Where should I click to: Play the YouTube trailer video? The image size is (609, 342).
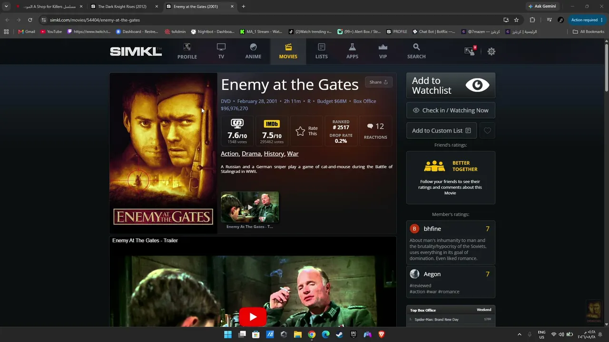pyautogui.click(x=252, y=317)
